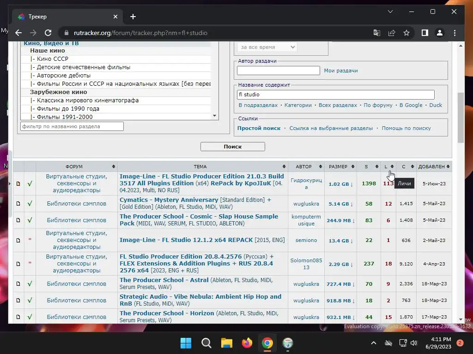Sort results by ТЕМА column
473x354 pixels.
pyautogui.click(x=203, y=166)
